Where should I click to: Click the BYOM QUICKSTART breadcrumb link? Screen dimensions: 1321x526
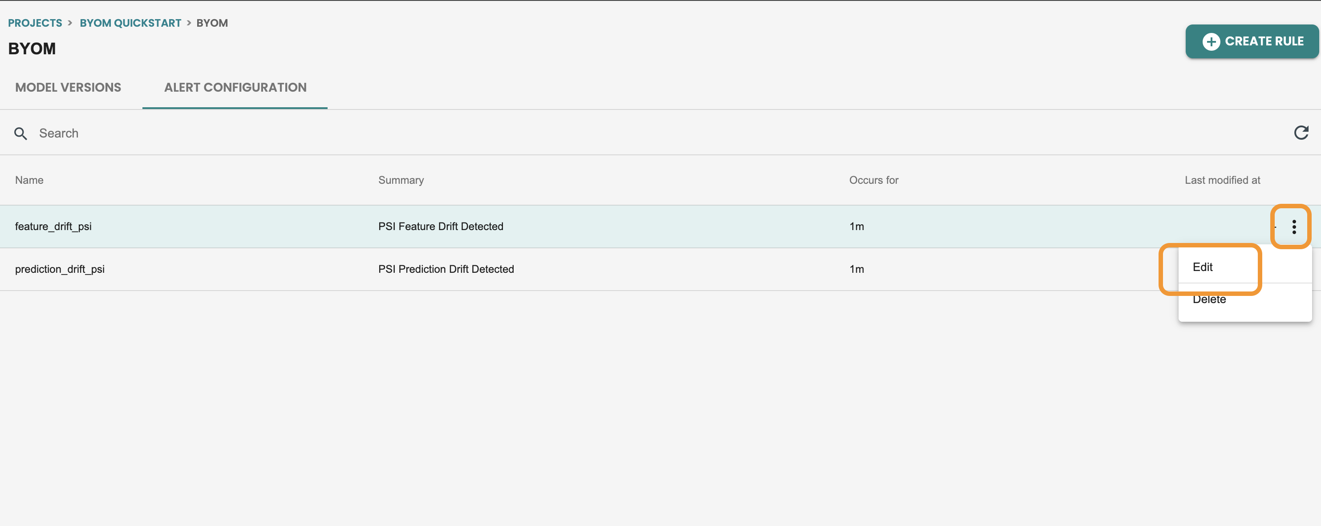click(x=130, y=23)
